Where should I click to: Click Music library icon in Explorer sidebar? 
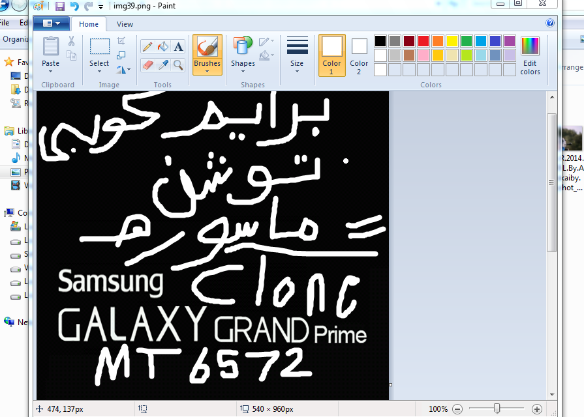[16, 158]
